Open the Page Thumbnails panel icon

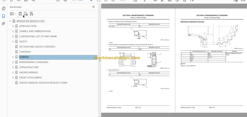click(4, 8)
